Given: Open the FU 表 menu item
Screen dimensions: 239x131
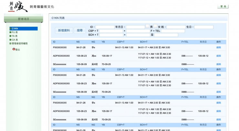Looking at the screenshot, I should click(15, 33).
